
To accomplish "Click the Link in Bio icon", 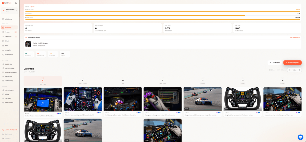I will coord(3,64).
